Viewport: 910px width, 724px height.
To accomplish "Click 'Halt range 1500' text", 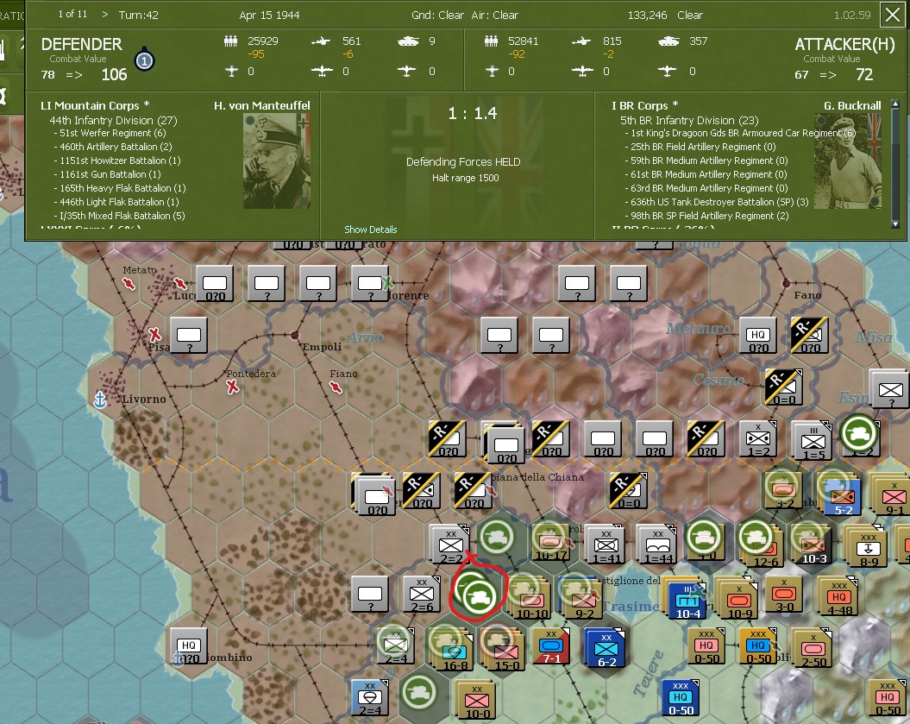I will point(466,178).
